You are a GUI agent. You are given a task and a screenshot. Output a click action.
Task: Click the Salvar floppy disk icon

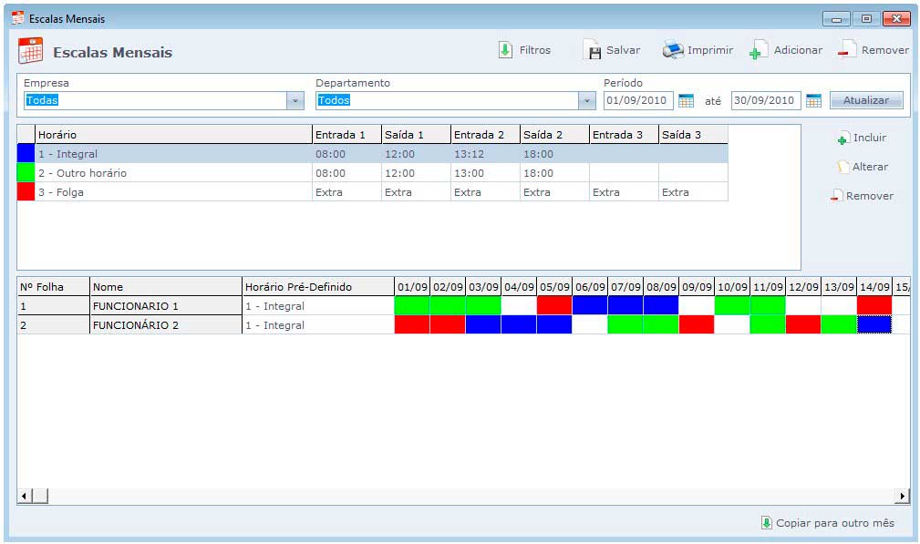[x=592, y=50]
